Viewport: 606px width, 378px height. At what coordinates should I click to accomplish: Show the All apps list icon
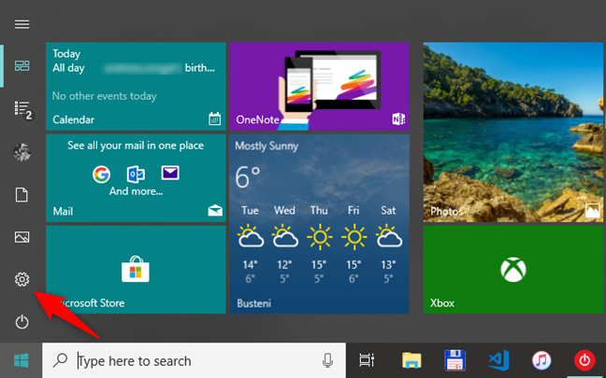pos(22,110)
